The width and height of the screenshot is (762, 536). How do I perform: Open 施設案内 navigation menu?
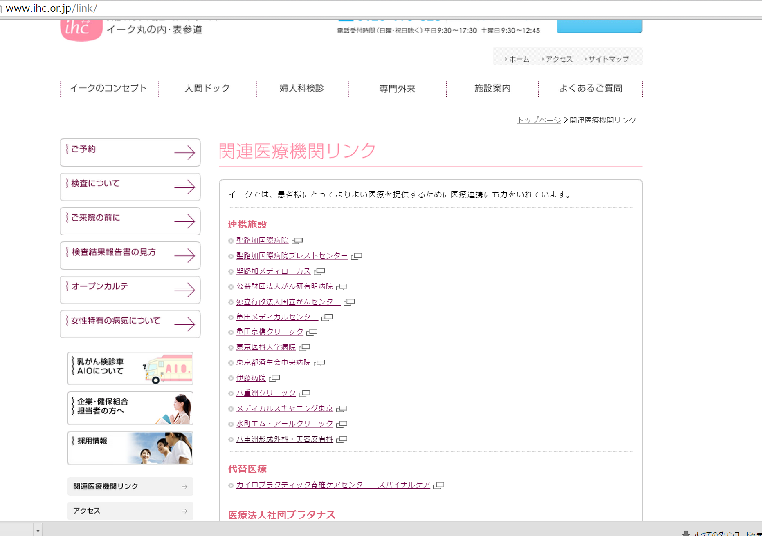(492, 88)
